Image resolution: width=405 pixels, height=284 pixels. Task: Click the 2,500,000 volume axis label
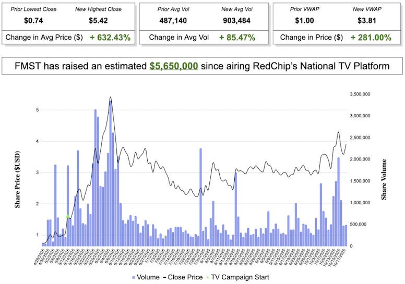(x=360, y=138)
